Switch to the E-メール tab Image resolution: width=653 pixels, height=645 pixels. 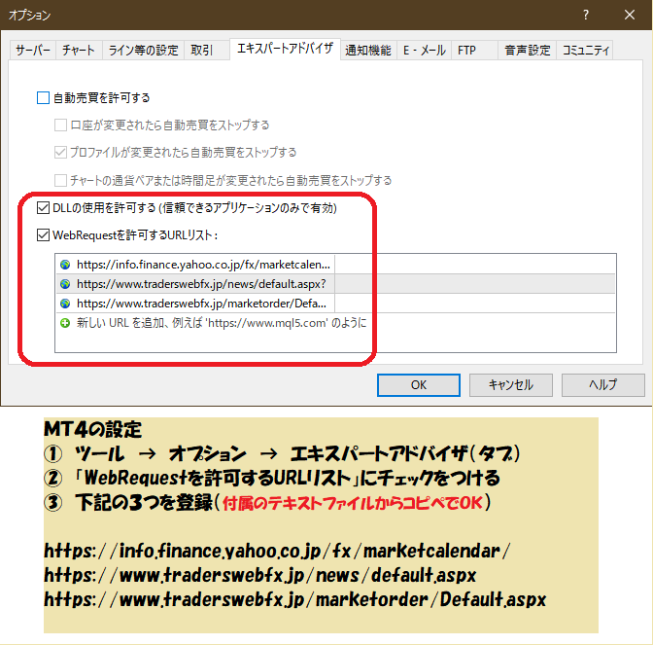(x=424, y=51)
